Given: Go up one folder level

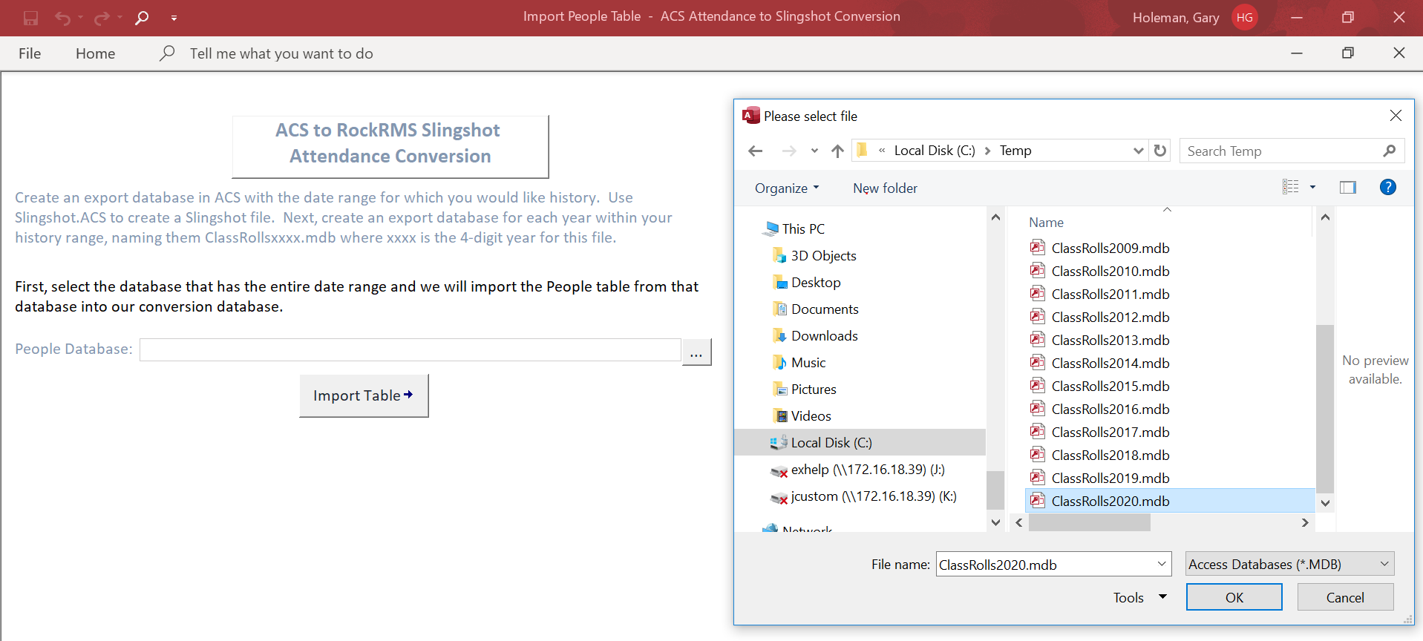Looking at the screenshot, I should [x=838, y=151].
